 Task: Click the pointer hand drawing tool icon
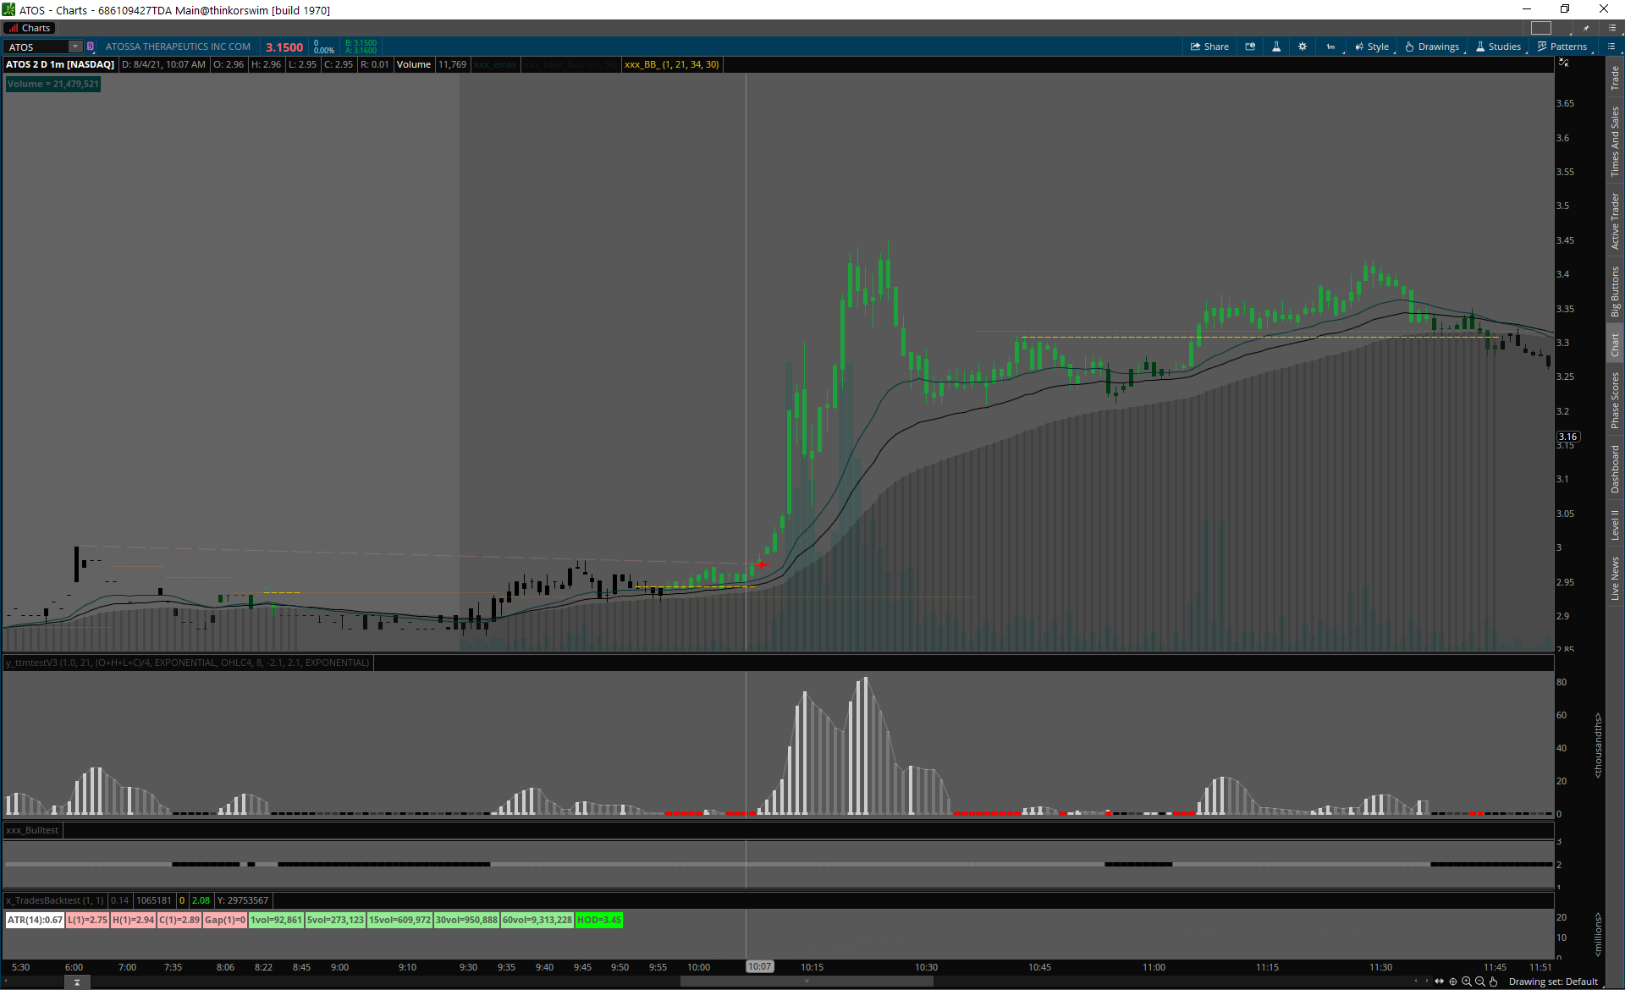pyautogui.click(x=1494, y=982)
